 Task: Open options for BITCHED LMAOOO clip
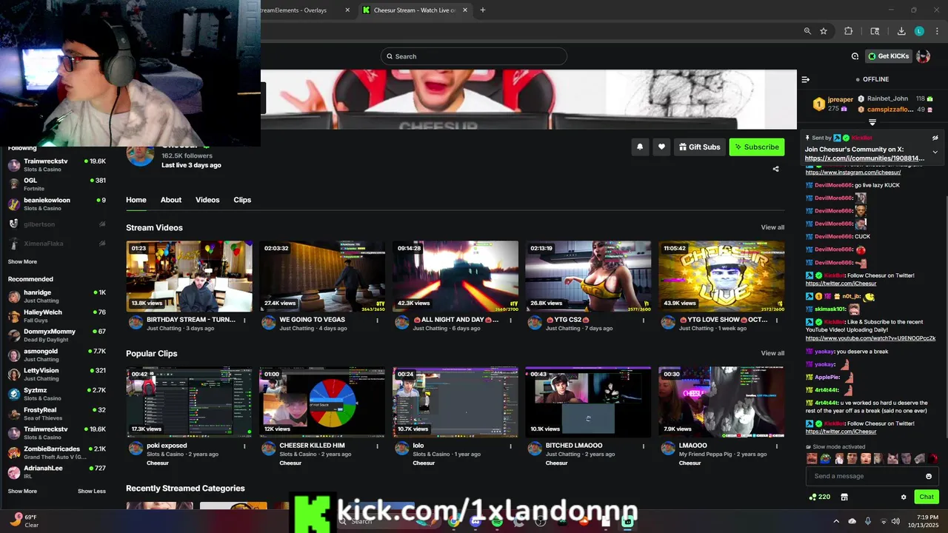pos(644,446)
